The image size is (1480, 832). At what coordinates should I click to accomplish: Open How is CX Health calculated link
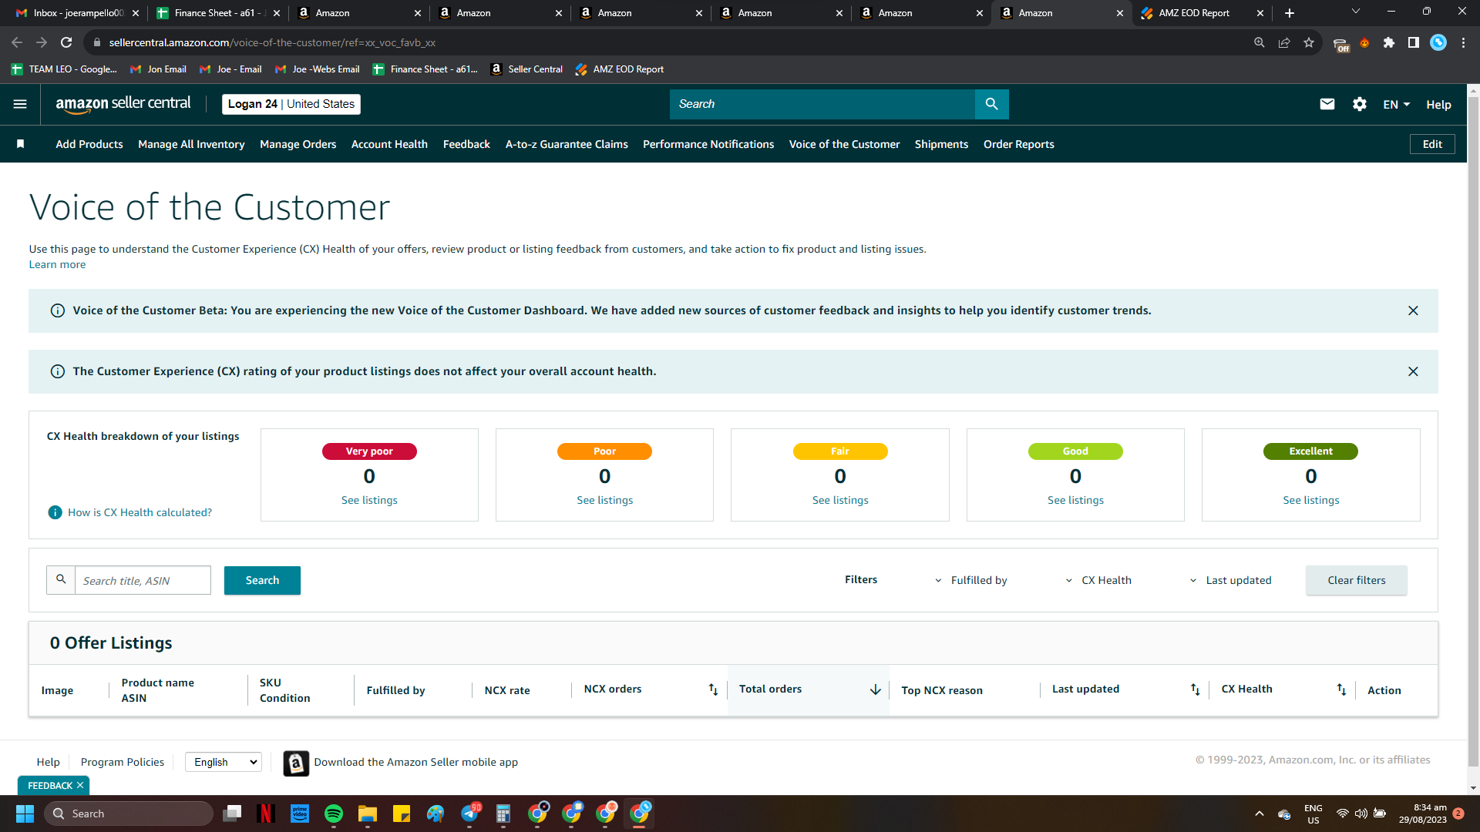click(x=140, y=512)
